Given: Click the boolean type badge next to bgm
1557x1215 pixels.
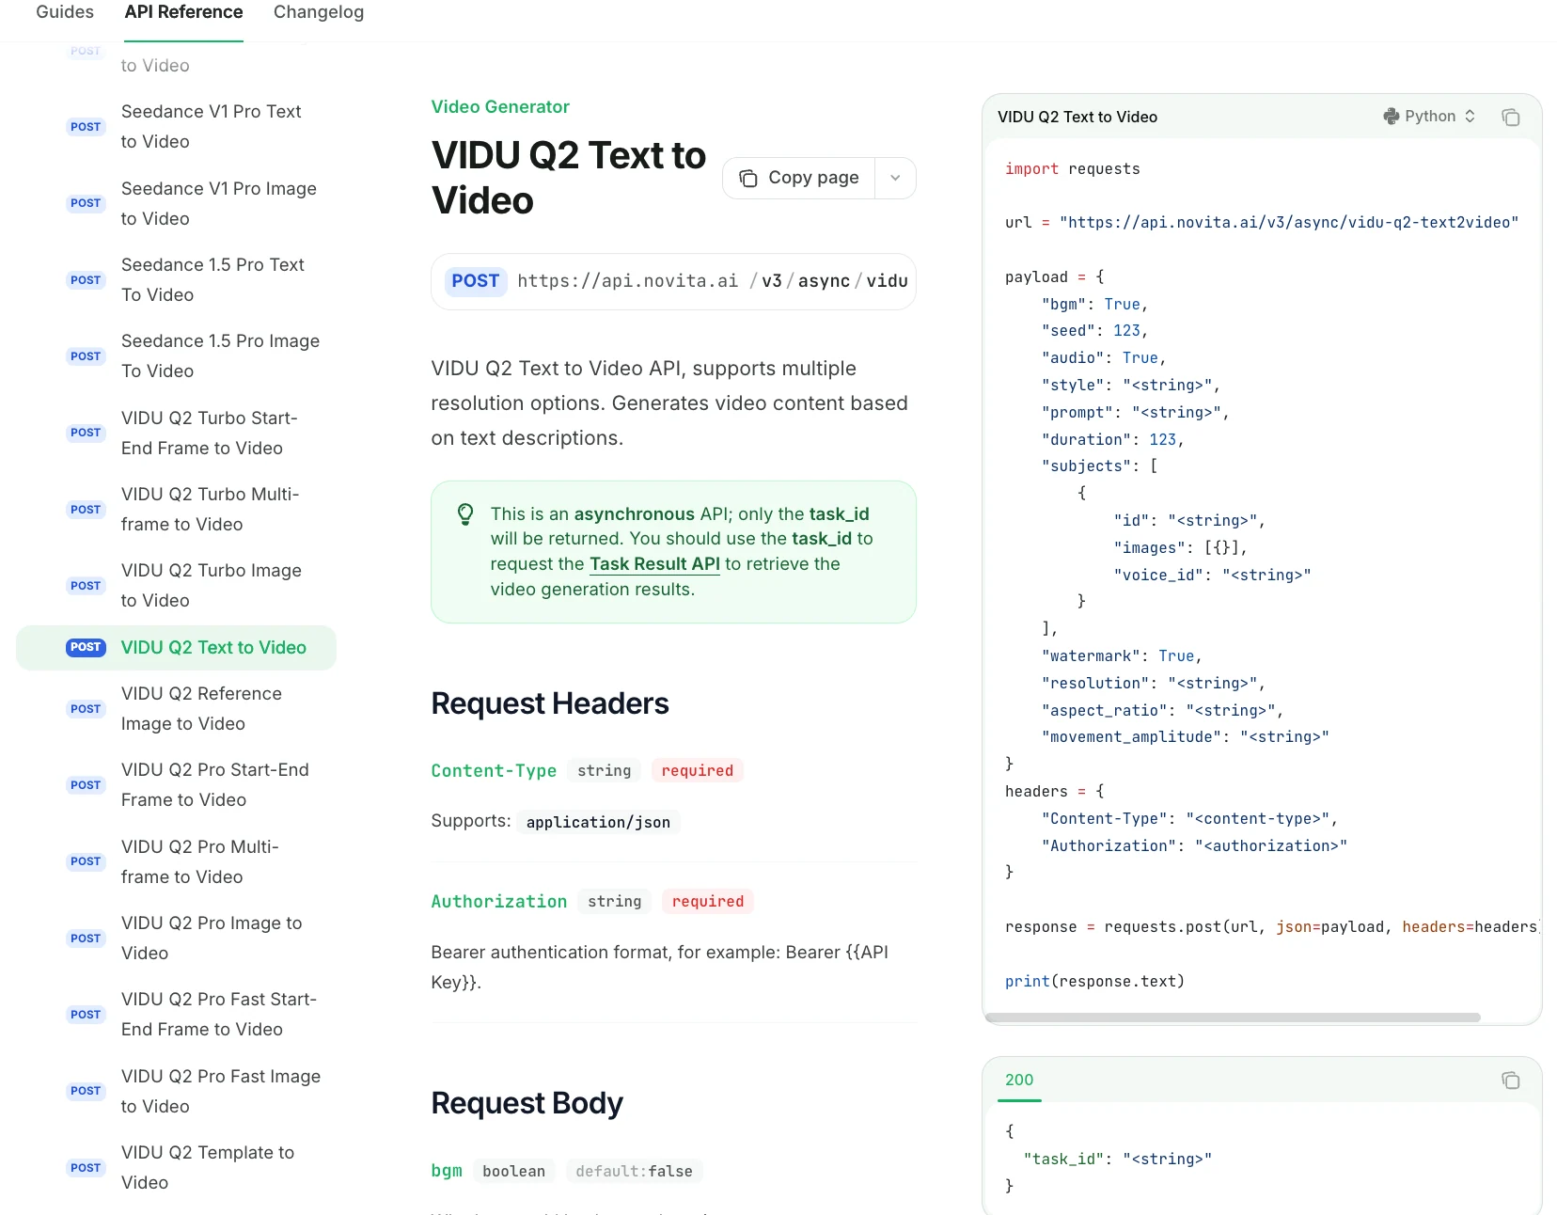Looking at the screenshot, I should coord(514,1172).
